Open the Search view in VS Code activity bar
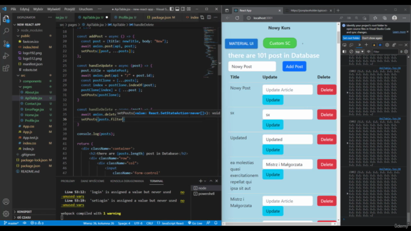Screen dimensions: 411x231 (6, 31)
